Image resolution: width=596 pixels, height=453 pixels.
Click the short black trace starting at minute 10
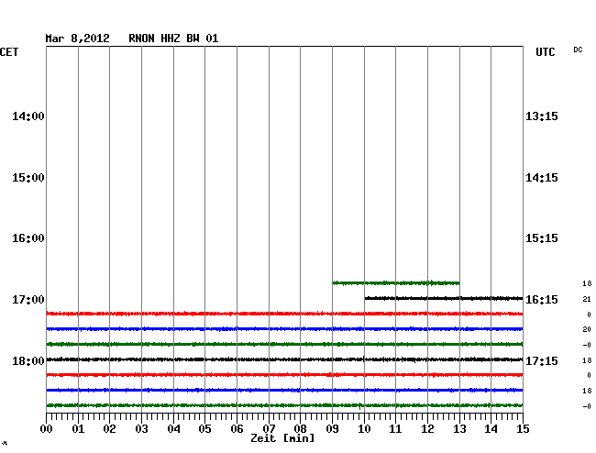tap(444, 298)
